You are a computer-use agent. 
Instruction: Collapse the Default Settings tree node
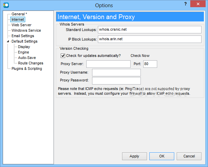8,42
